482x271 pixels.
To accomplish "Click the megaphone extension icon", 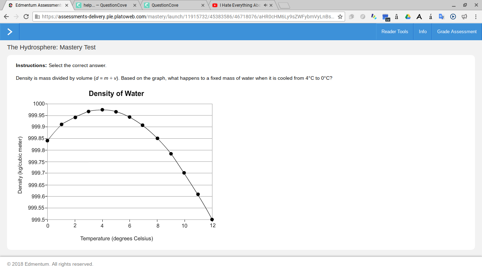I will 464,17.
